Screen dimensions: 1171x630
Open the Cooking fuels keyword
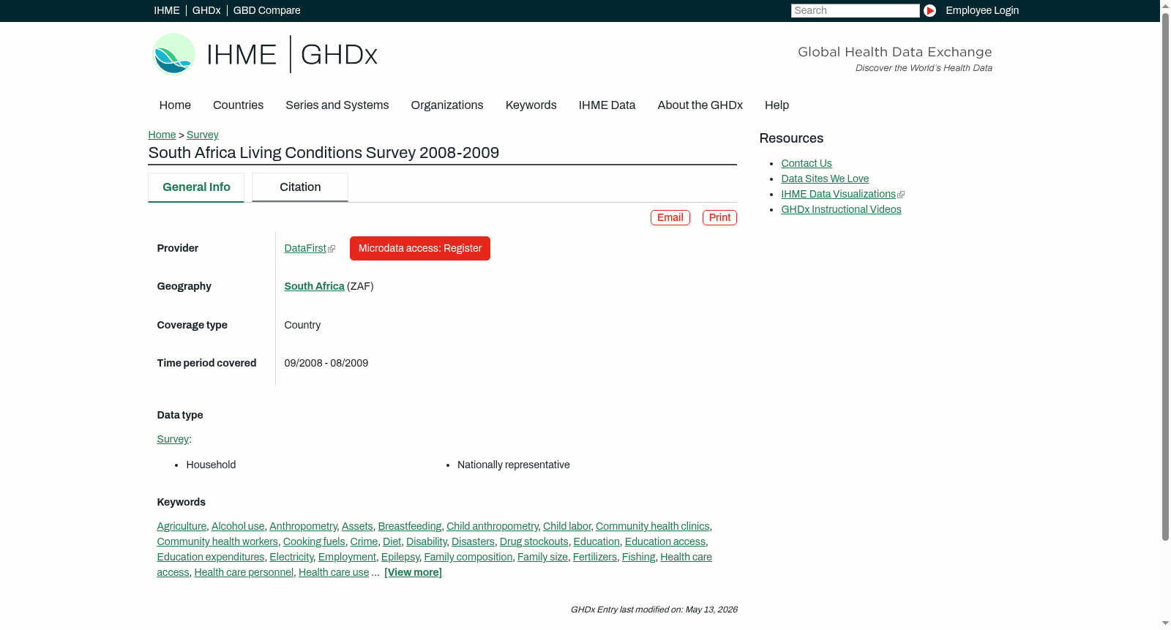click(x=314, y=541)
